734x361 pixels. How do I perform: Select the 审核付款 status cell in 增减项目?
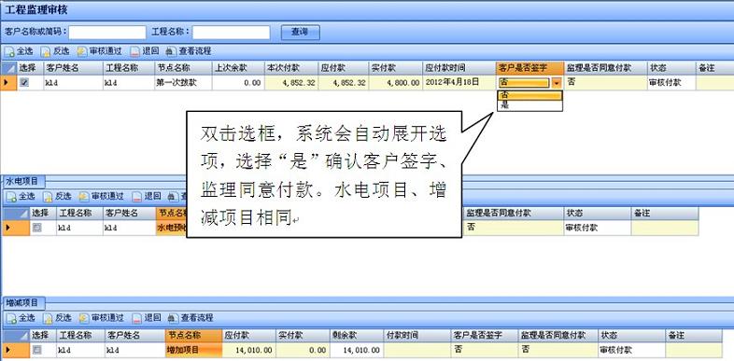point(631,350)
